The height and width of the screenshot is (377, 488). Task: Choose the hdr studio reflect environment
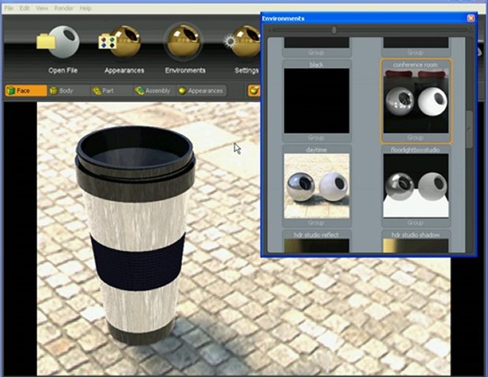[316, 242]
